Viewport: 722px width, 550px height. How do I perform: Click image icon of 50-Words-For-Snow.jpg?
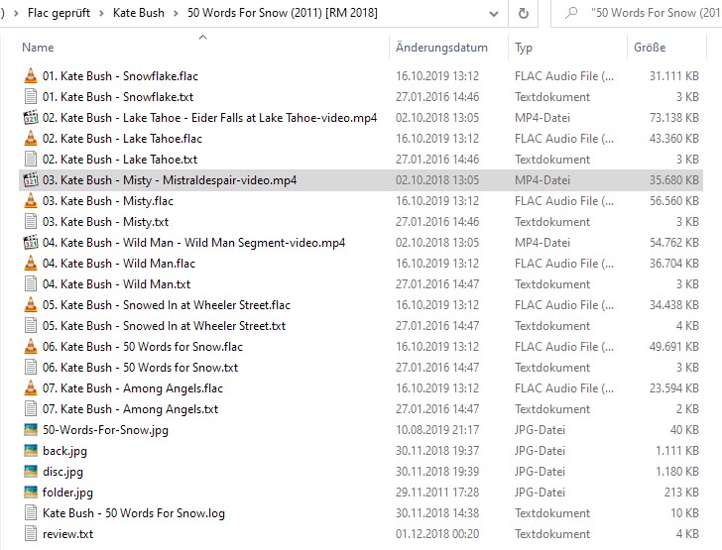point(31,429)
